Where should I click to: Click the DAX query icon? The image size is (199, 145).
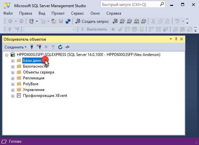tap(144, 21)
